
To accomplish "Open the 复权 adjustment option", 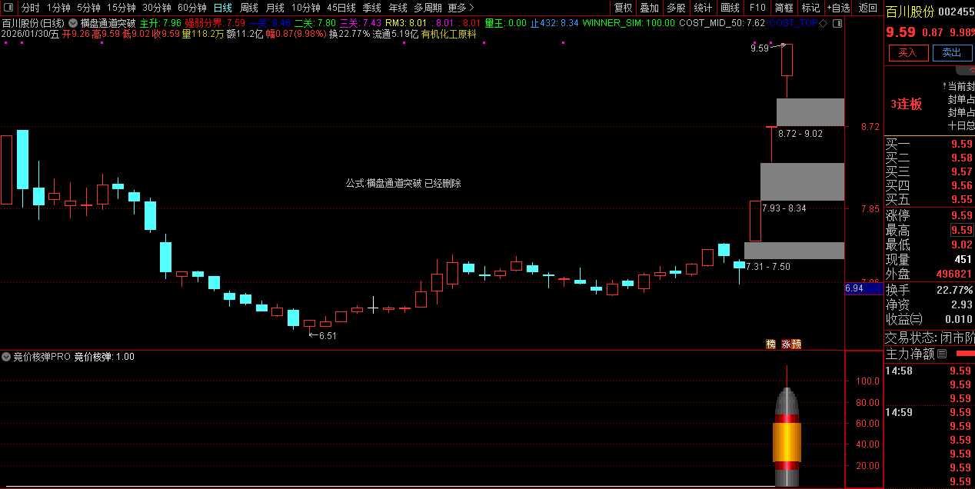I will 623,8.
